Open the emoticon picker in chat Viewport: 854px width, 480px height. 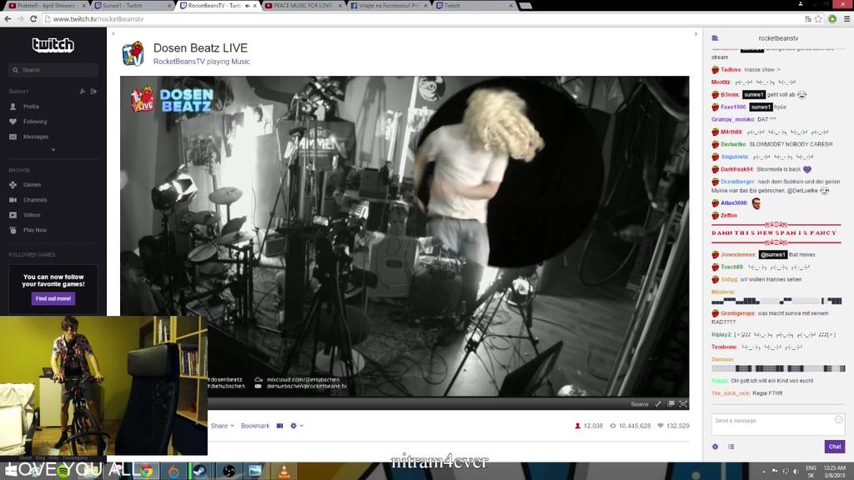[x=839, y=420]
